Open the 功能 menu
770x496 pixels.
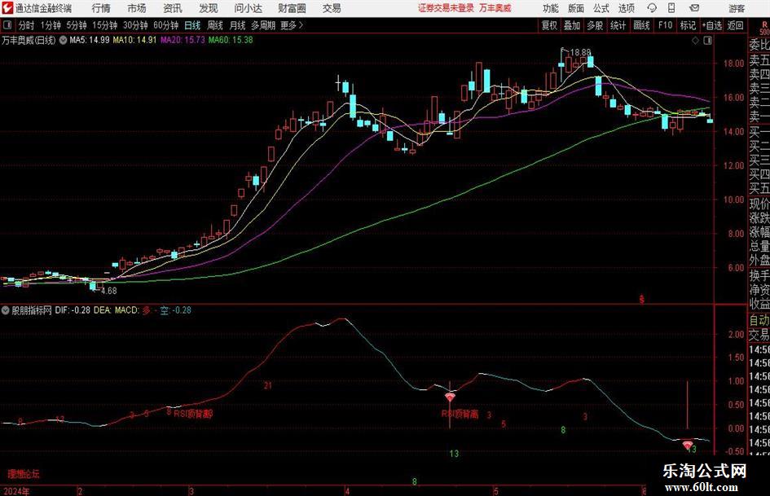(x=551, y=8)
